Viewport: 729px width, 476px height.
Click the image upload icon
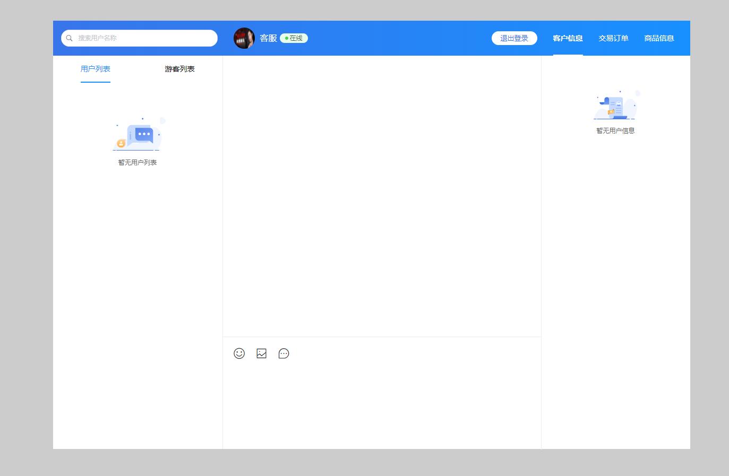coord(261,354)
